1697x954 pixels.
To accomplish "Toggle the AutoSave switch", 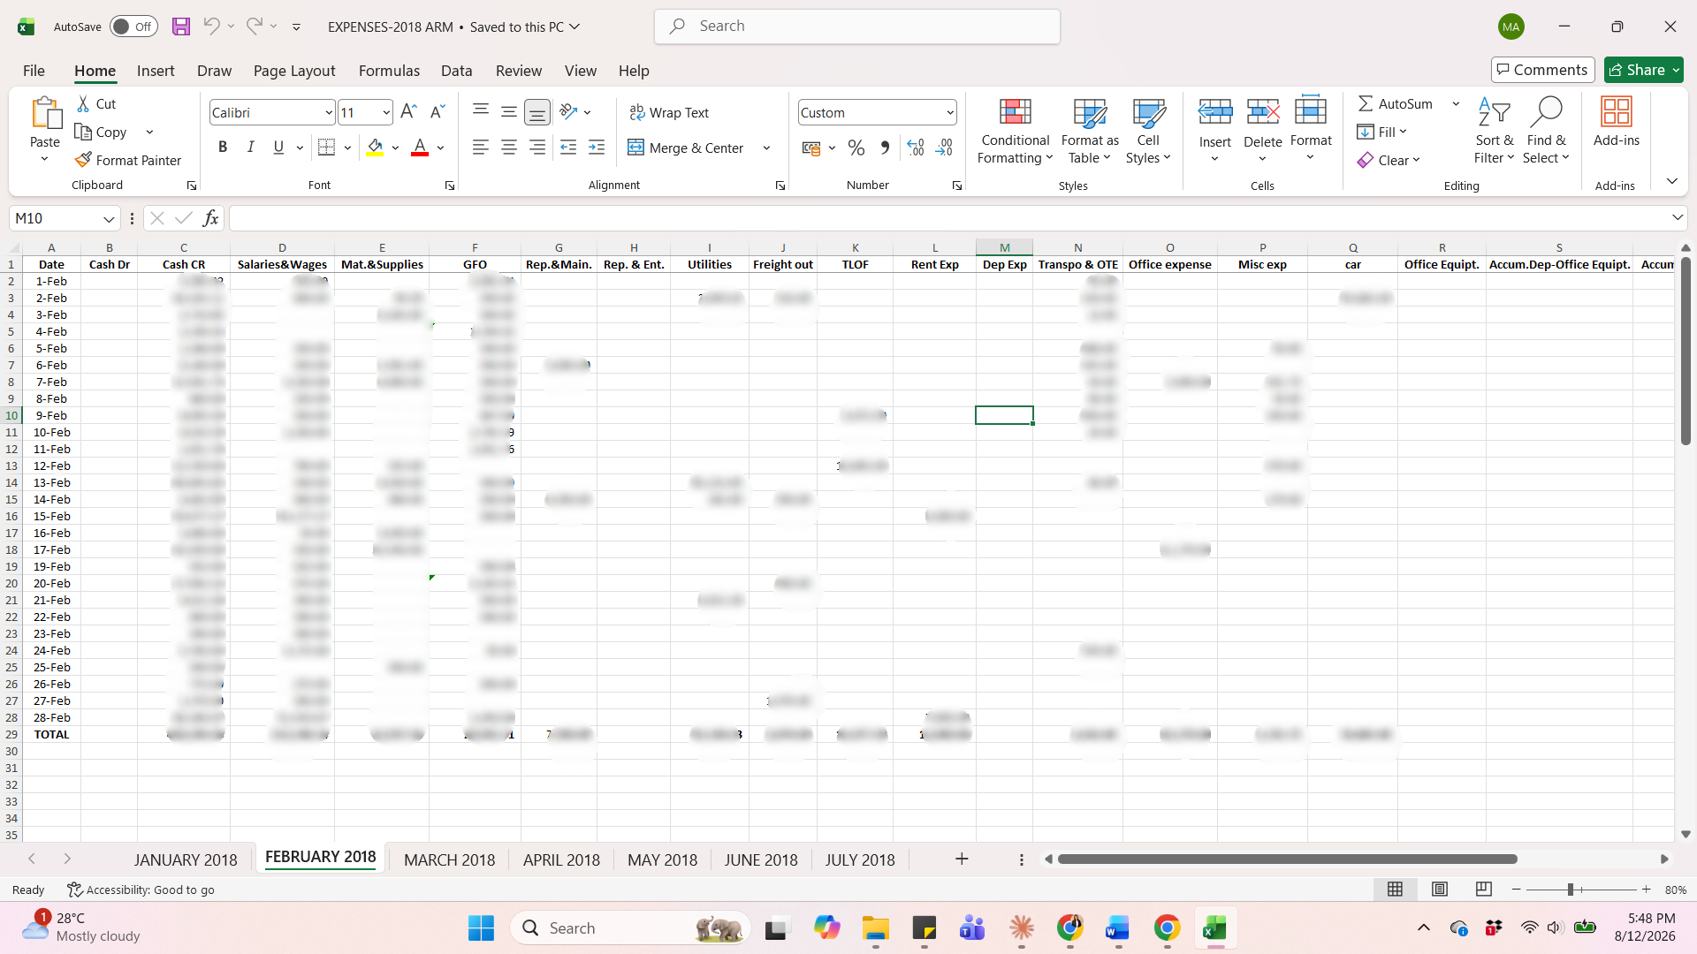I will click(133, 26).
